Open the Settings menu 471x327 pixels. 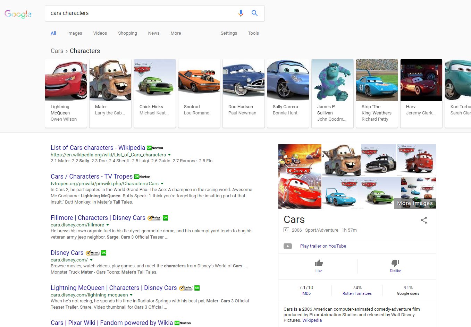(229, 33)
